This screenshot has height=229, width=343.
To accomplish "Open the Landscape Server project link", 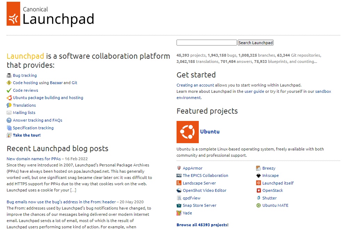I will pos(199,183).
